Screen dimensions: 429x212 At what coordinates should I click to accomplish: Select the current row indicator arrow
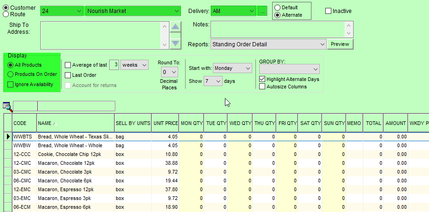point(8,137)
